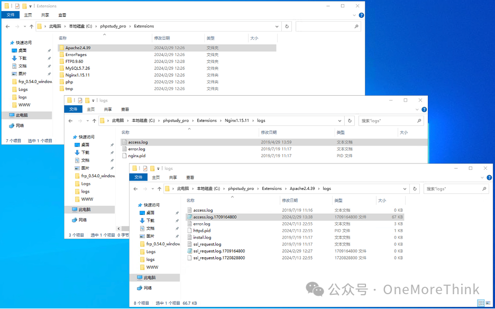Screen dimensions: 495x309
Task: Click refresh button in Extensions window address bar
Action: point(287,26)
